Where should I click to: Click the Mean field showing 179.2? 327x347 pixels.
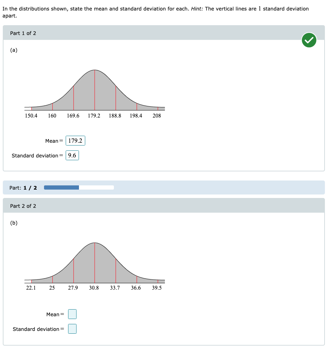[x=75, y=141]
